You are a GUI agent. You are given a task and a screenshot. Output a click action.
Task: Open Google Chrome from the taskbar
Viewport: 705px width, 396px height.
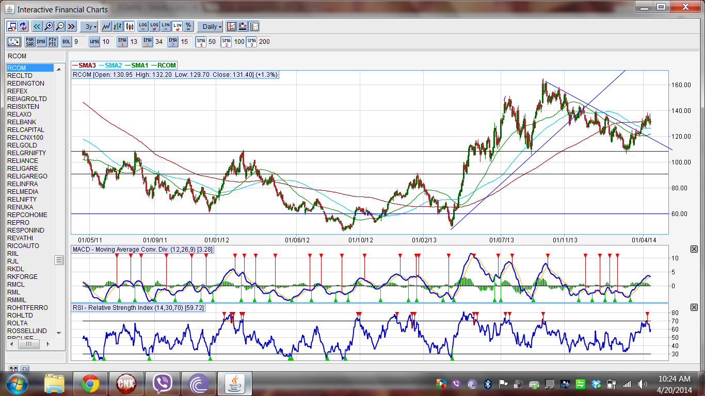pos(90,384)
